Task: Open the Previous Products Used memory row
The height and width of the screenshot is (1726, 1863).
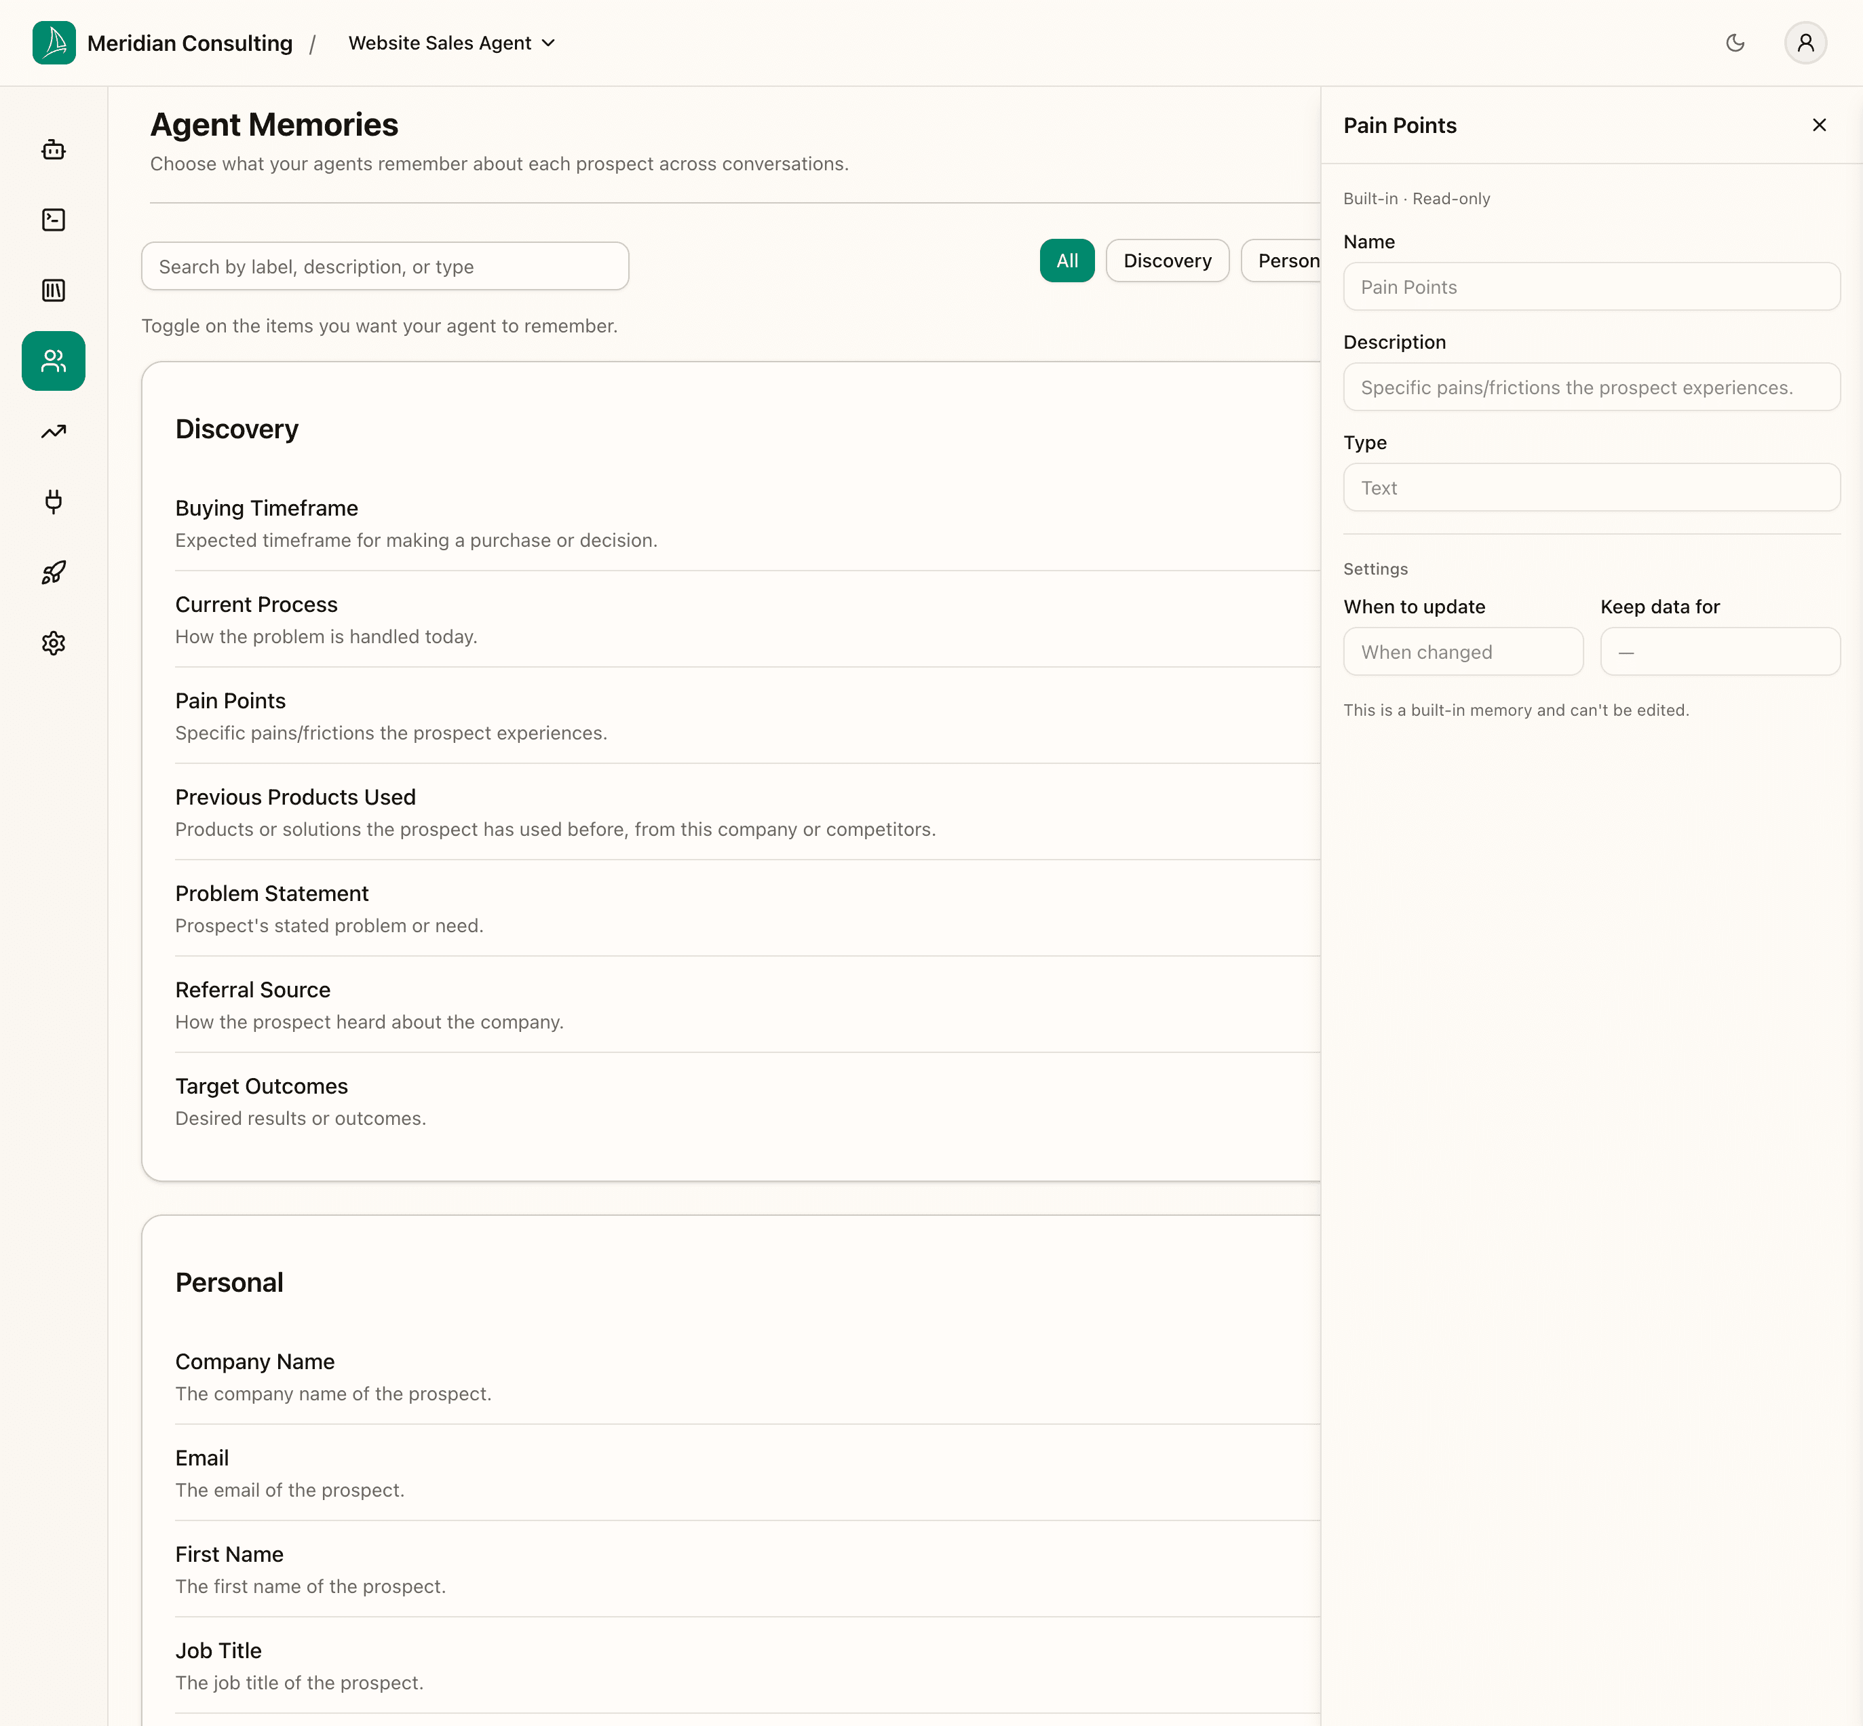Action: 747,811
